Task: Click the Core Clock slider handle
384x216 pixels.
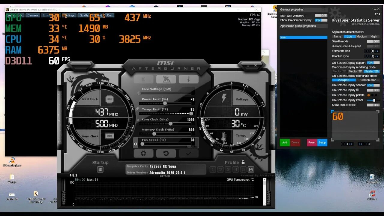Action: pyautogui.click(x=171, y=124)
